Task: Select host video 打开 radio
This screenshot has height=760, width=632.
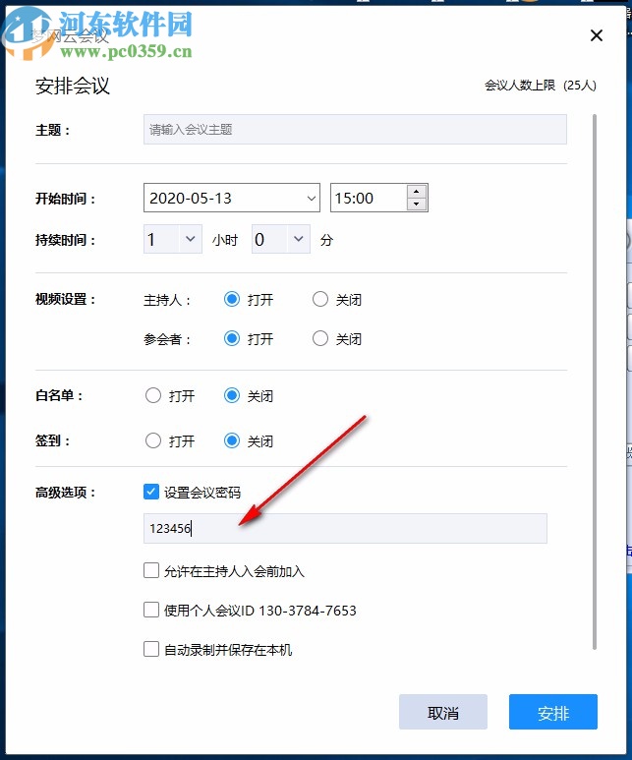Action: tap(232, 299)
